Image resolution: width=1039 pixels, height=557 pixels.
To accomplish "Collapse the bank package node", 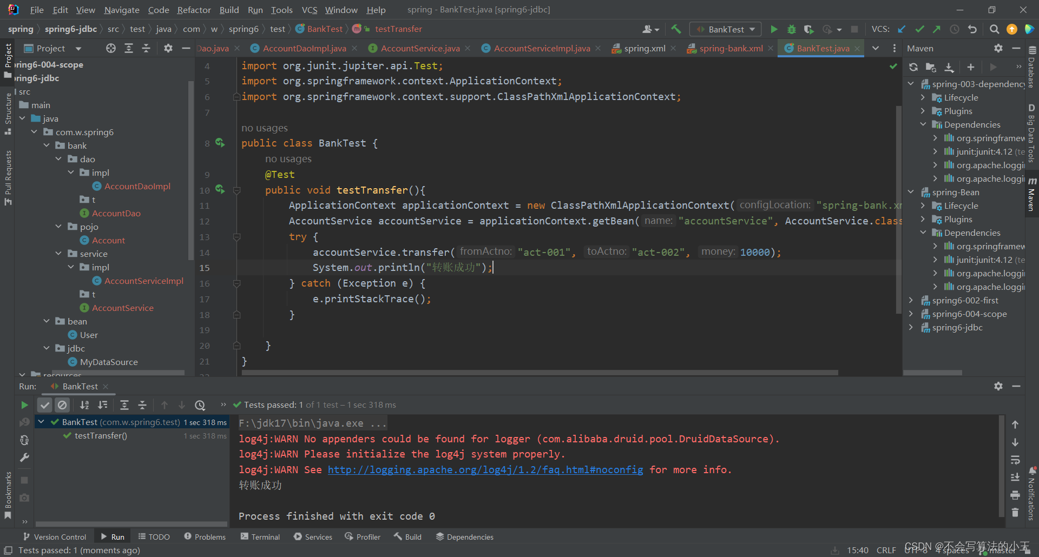I will 47,145.
